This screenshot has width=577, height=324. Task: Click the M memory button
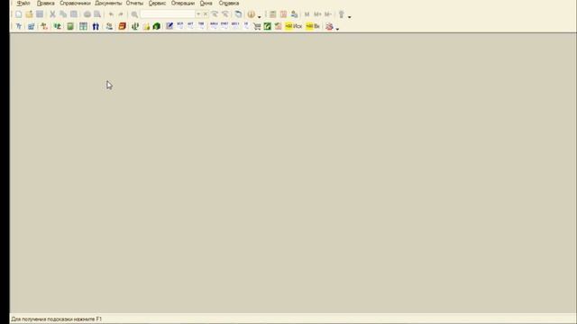pos(307,14)
